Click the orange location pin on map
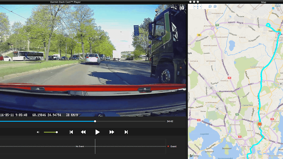The height and width of the screenshot is (159, 283). coord(260,125)
